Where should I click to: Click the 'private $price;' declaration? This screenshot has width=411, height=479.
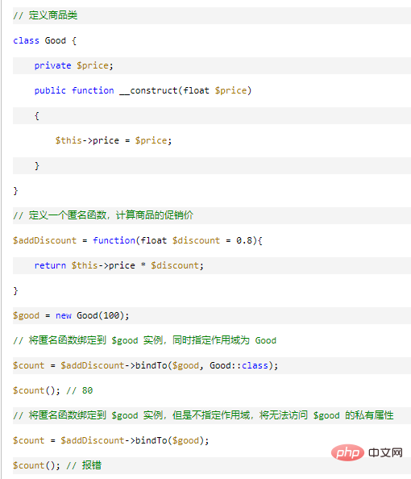(73, 65)
